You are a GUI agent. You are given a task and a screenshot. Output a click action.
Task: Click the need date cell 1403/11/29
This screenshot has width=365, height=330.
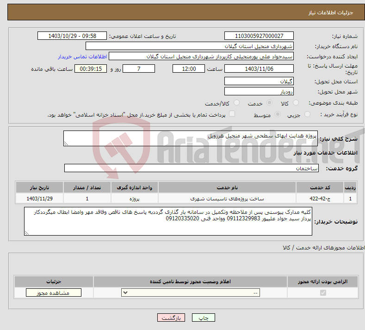[x=39, y=199]
